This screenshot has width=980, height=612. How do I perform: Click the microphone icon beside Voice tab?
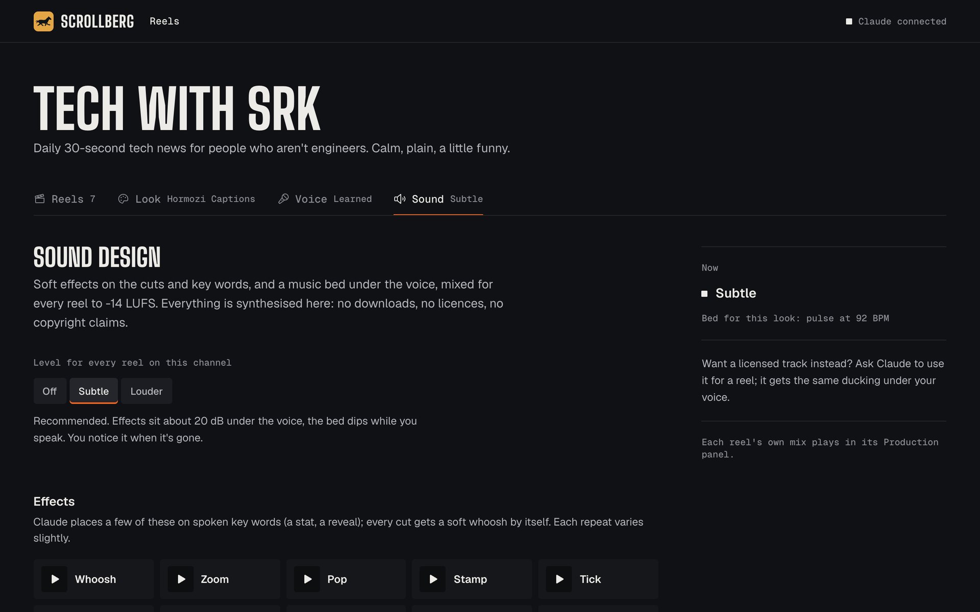283,199
